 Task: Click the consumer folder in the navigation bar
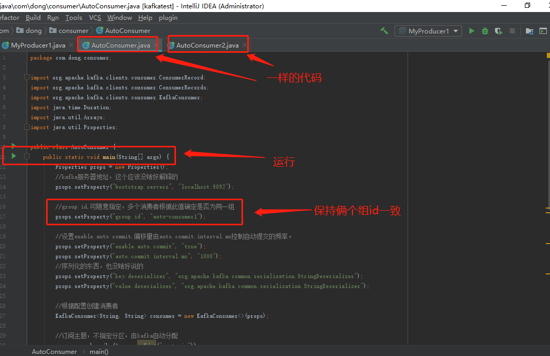[69, 31]
